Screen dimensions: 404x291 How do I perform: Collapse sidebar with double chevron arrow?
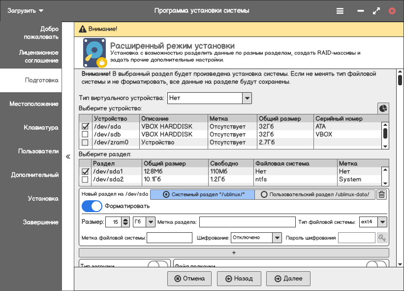point(68,156)
